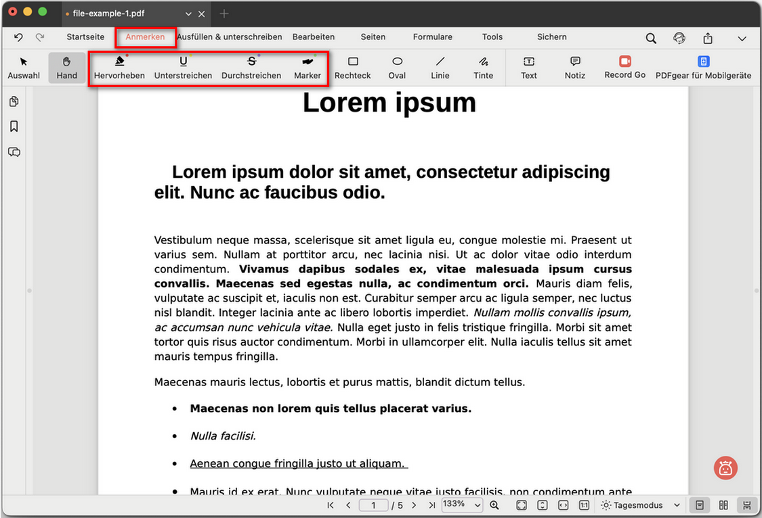
Task: Go to the next page arrow
Action: pos(415,505)
